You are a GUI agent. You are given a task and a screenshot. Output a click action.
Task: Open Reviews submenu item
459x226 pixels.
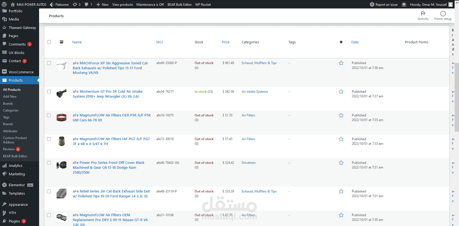[9, 149]
